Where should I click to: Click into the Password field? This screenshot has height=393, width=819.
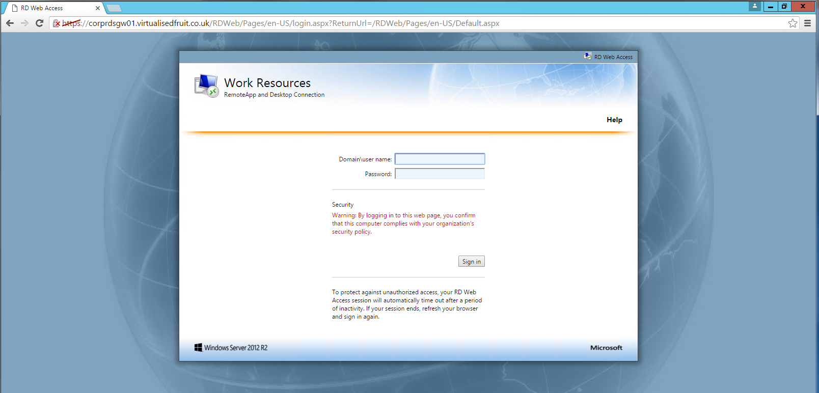(x=440, y=174)
